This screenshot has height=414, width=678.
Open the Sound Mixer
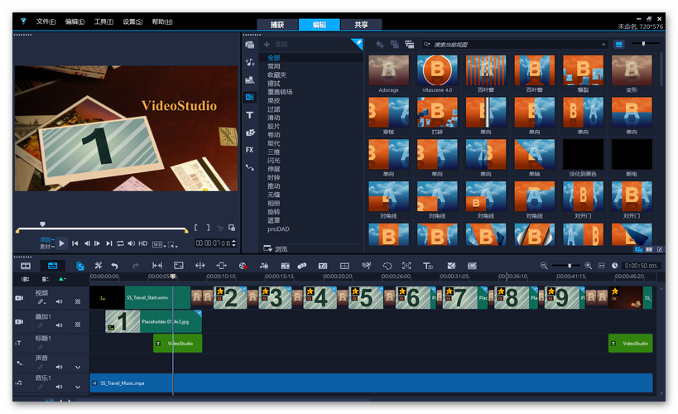pos(264,266)
